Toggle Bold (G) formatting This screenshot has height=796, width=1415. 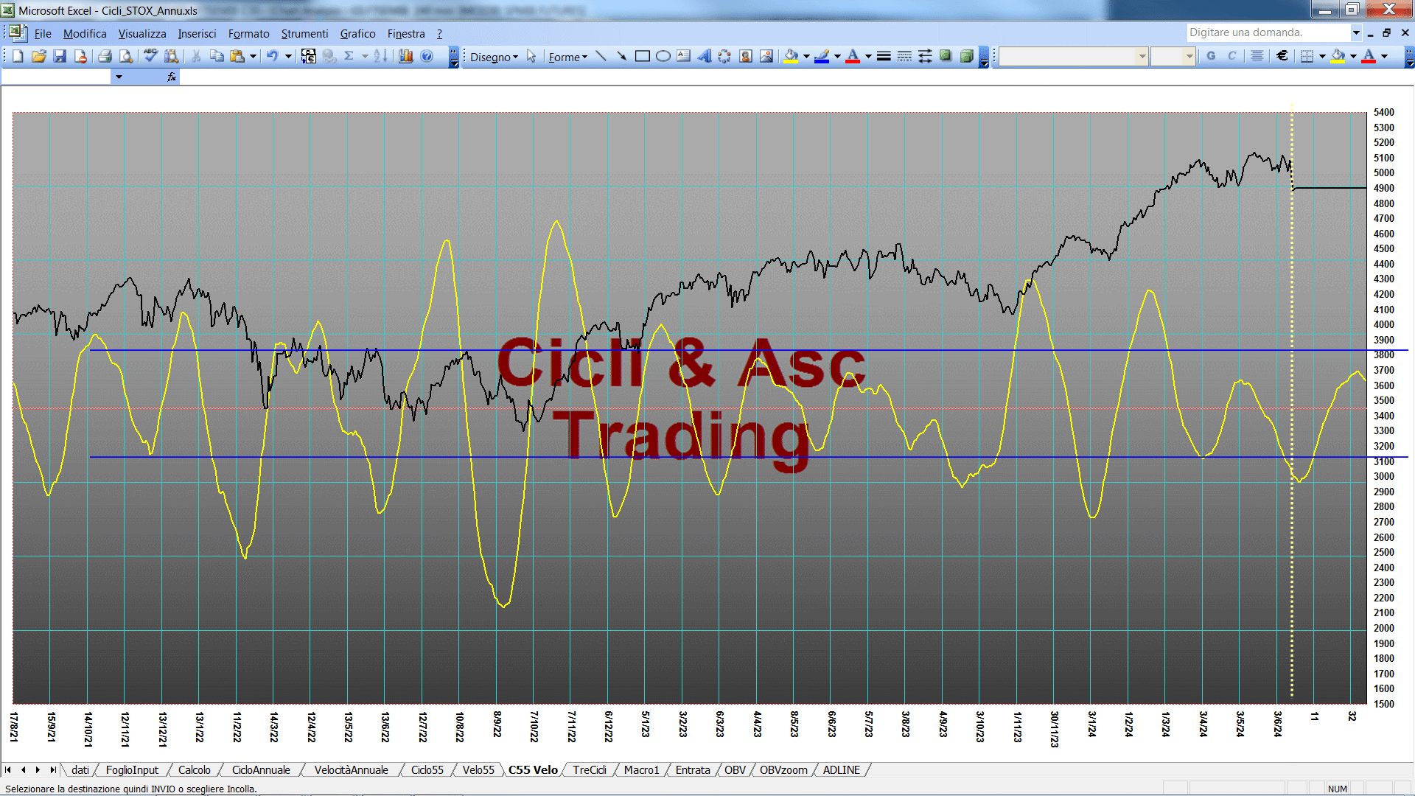[1211, 56]
